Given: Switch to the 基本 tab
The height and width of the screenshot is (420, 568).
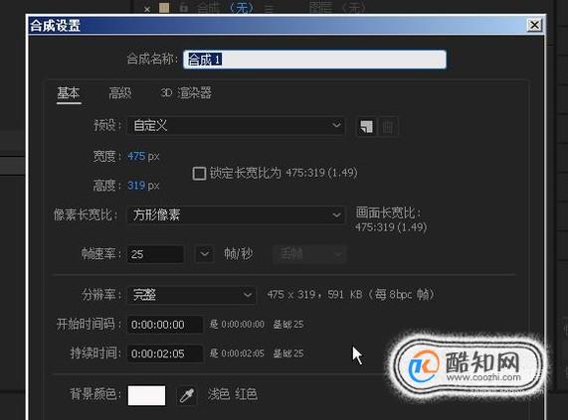Looking at the screenshot, I should pos(69,93).
